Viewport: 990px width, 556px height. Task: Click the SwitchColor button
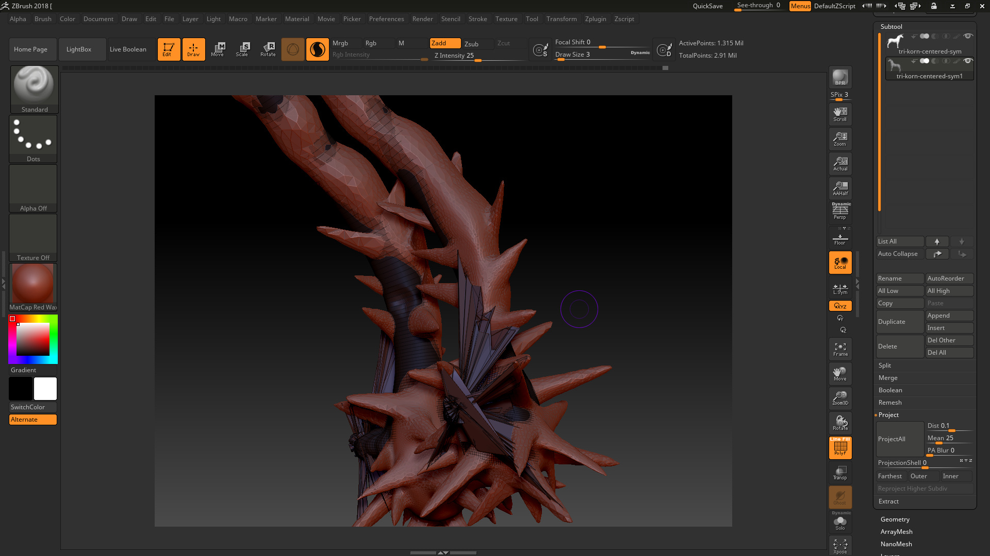point(33,407)
